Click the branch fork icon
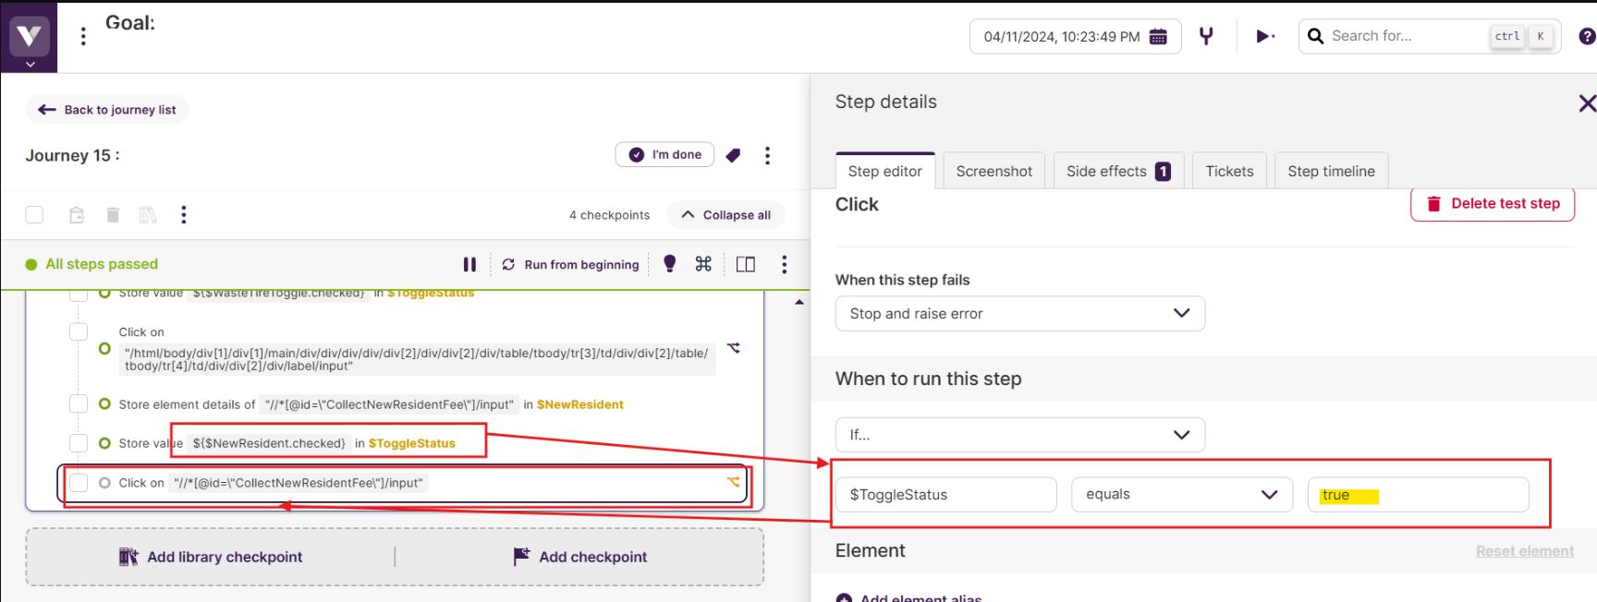Screen dimensions: 1597x602 [1206, 36]
